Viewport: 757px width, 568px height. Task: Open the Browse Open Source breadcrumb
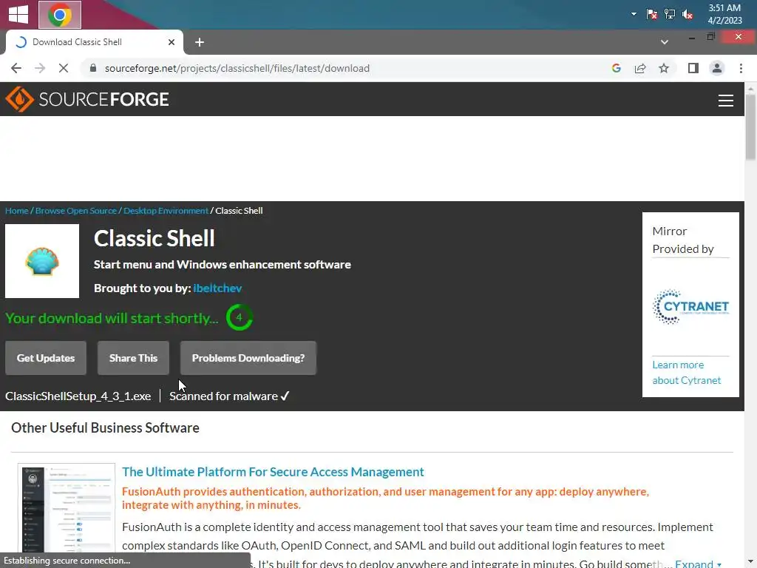click(x=76, y=211)
